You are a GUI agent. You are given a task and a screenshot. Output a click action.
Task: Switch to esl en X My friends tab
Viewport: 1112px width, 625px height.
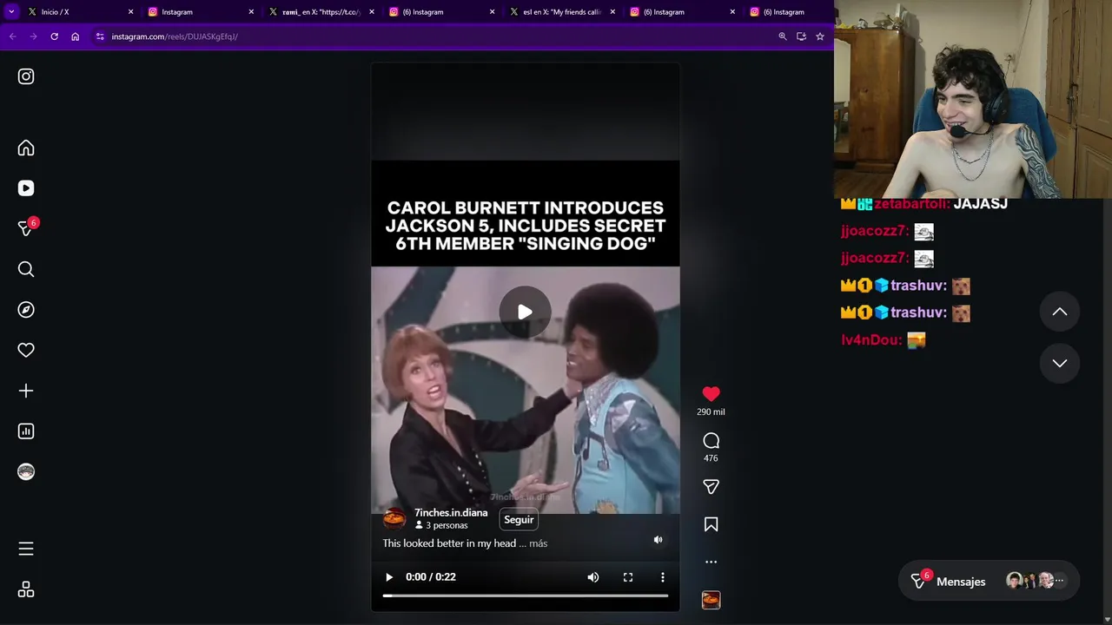pyautogui.click(x=560, y=12)
